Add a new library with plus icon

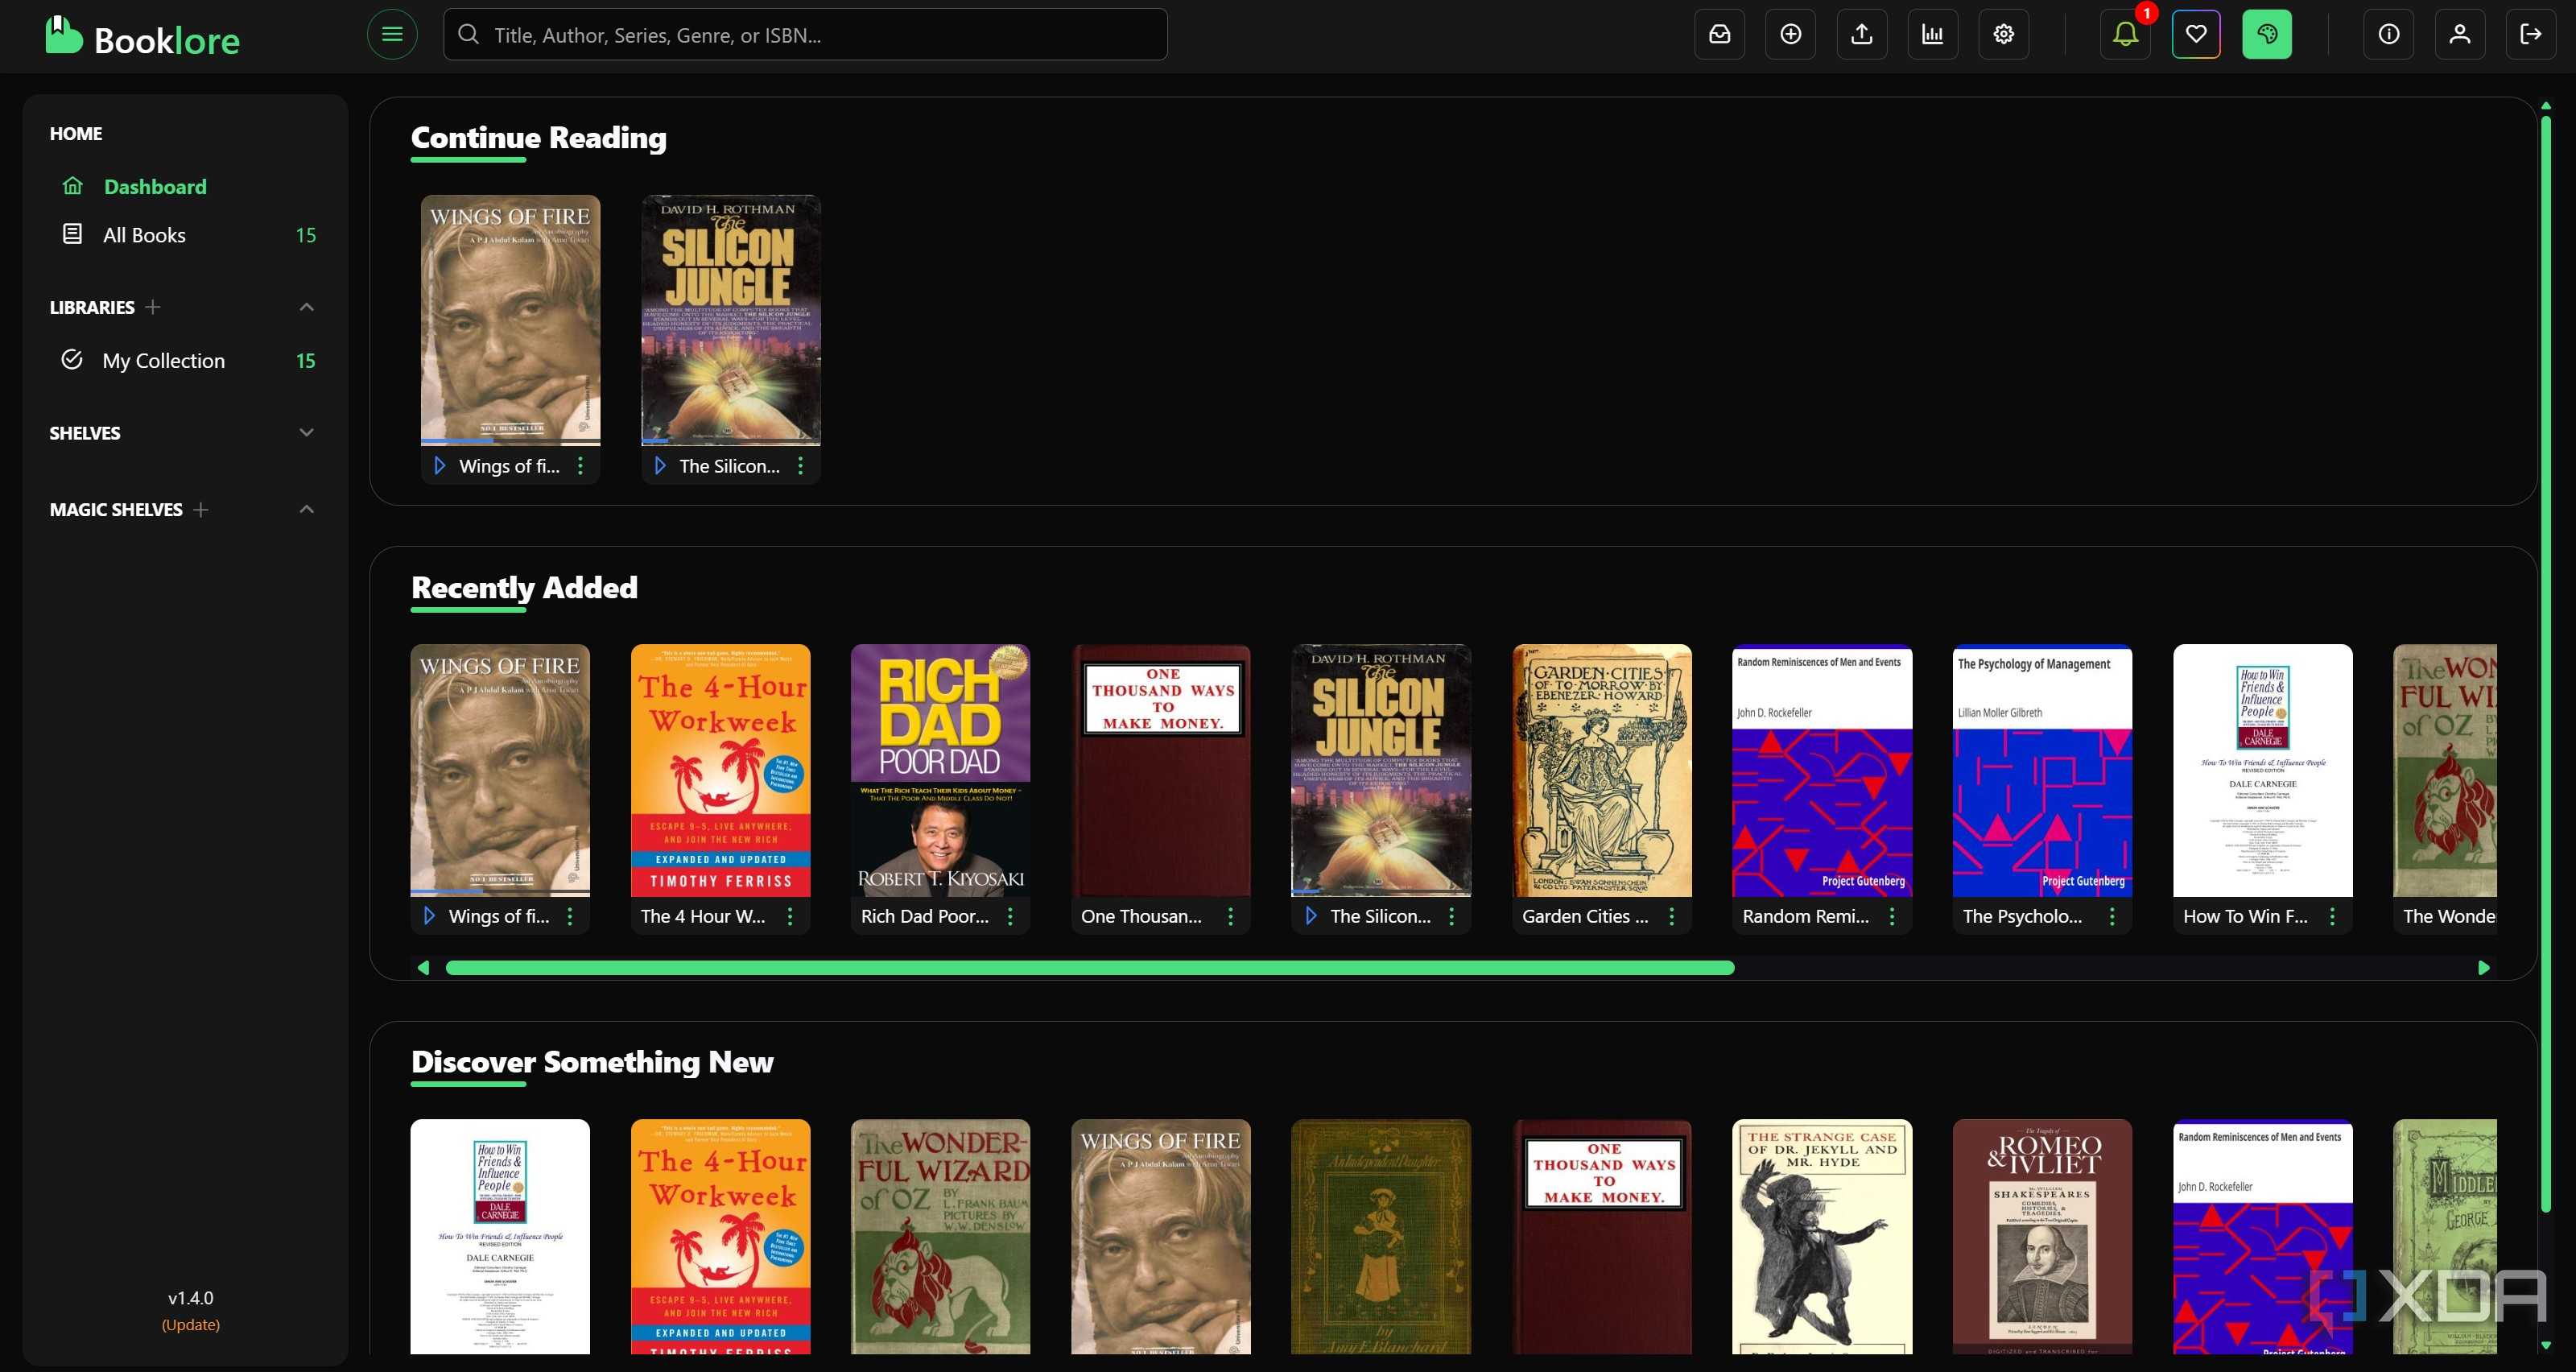click(153, 307)
